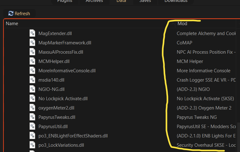Click the Papyrus Tweaks NG mod cell
240x152 pixels.
tap(197, 117)
